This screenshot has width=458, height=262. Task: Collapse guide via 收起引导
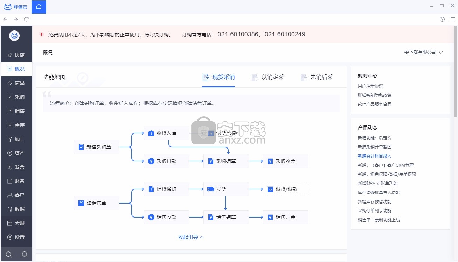[191, 237]
